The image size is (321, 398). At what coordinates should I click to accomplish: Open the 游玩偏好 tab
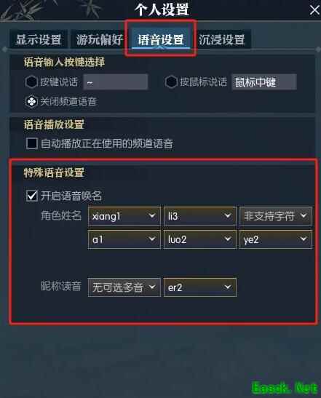[99, 39]
